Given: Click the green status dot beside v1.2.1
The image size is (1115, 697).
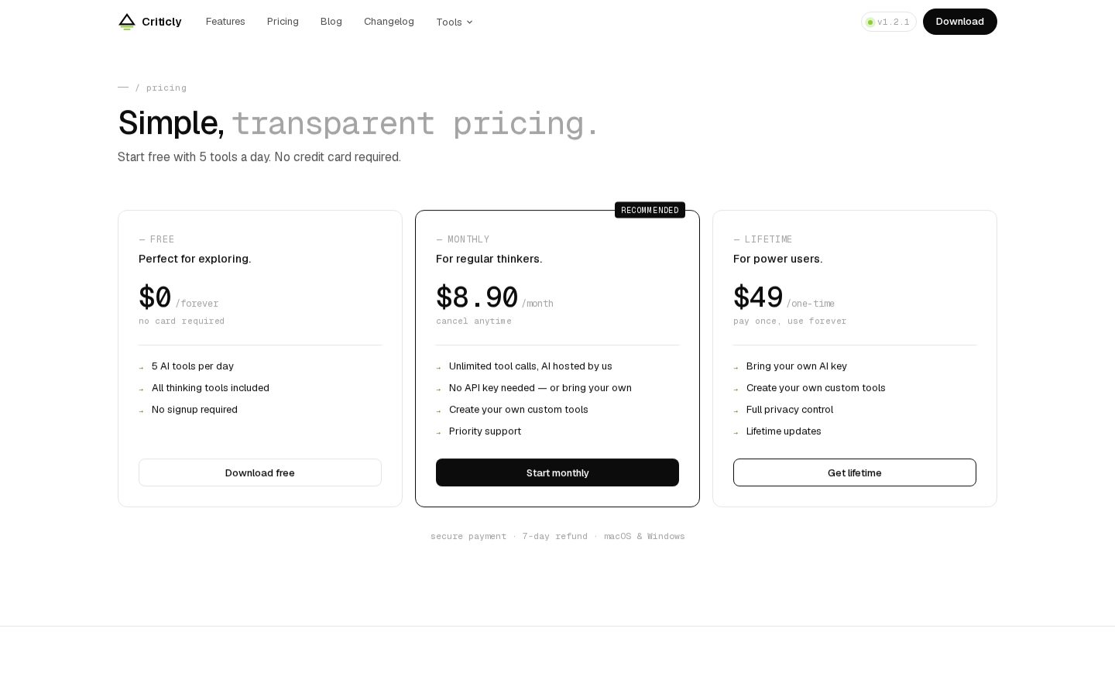Looking at the screenshot, I should (x=870, y=22).
